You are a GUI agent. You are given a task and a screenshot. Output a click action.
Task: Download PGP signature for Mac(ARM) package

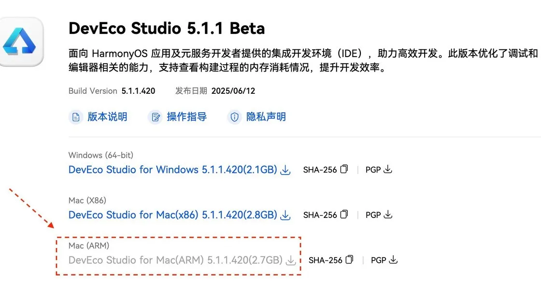coord(393,260)
